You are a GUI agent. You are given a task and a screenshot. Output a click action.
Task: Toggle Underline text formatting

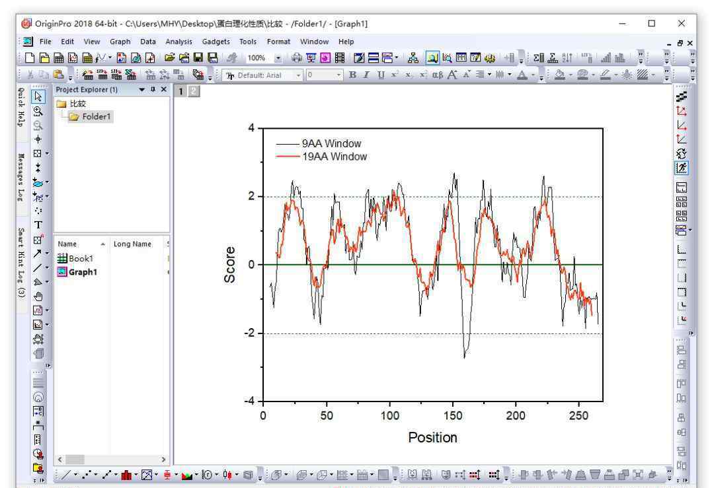coord(381,75)
